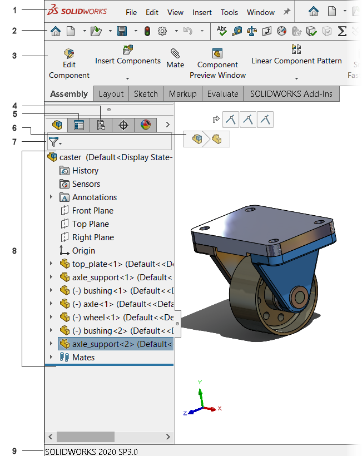Open the Component Preview Window tool
Viewport: 362px width, 456px height.
[217, 53]
